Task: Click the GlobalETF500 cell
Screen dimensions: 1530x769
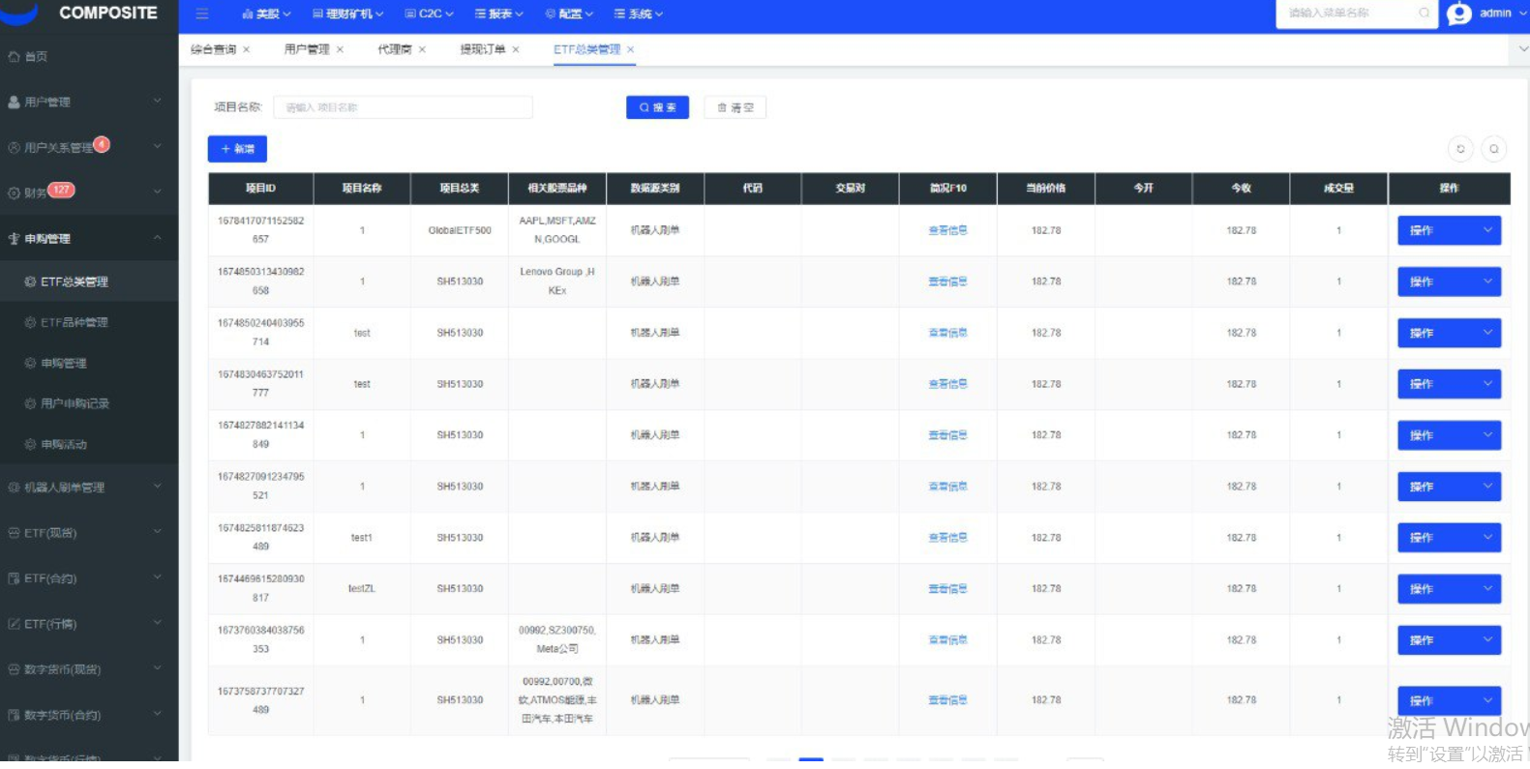Action: pyautogui.click(x=460, y=230)
